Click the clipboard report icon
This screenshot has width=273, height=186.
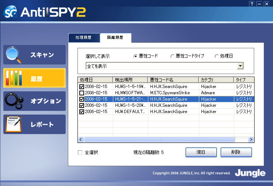(14, 124)
